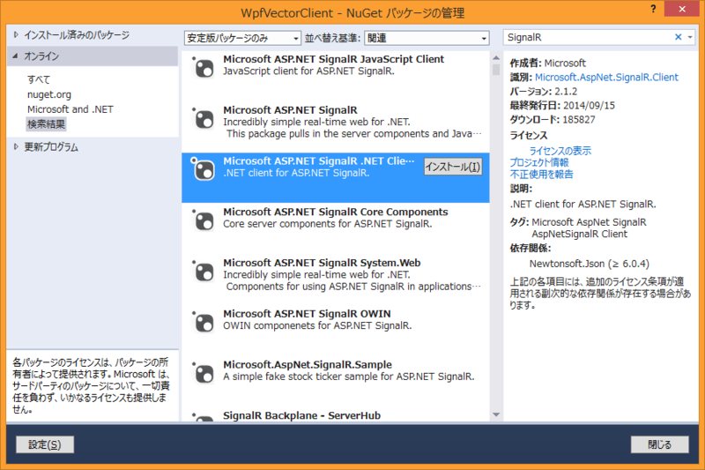
Task: Collapse the オンライン section
Action: pyautogui.click(x=16, y=56)
